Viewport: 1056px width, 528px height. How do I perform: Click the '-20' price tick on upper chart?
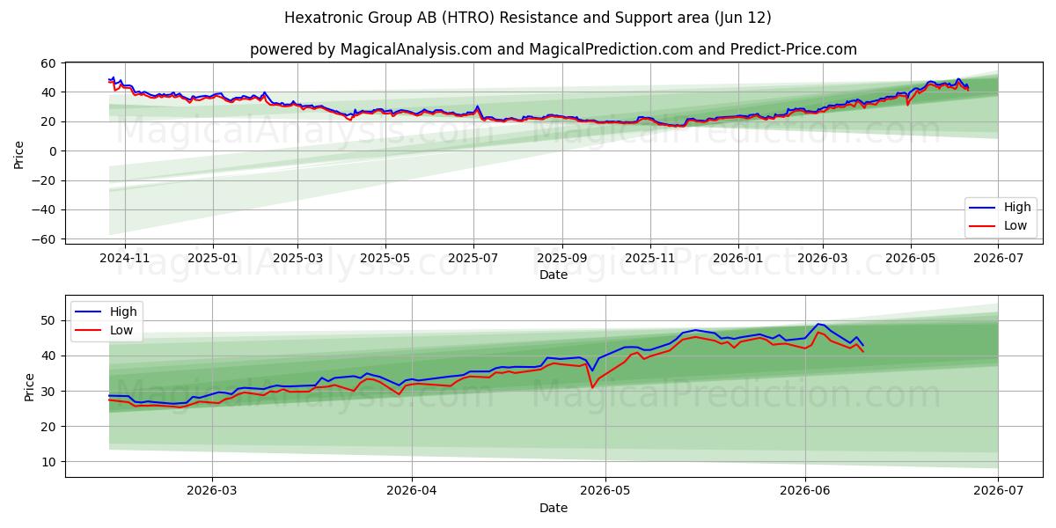44,180
